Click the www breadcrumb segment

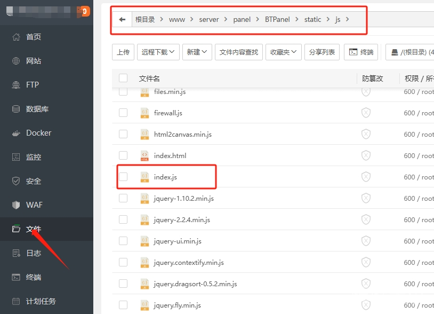tap(177, 20)
